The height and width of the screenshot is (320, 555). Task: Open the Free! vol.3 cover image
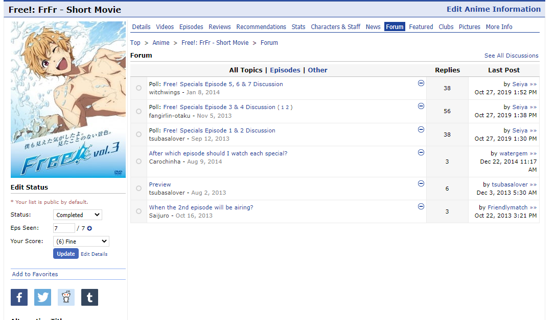[68, 99]
